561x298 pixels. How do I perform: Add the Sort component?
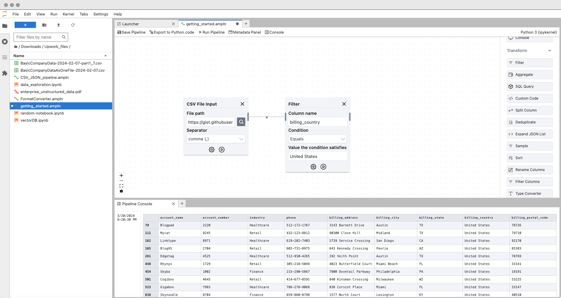529,158
